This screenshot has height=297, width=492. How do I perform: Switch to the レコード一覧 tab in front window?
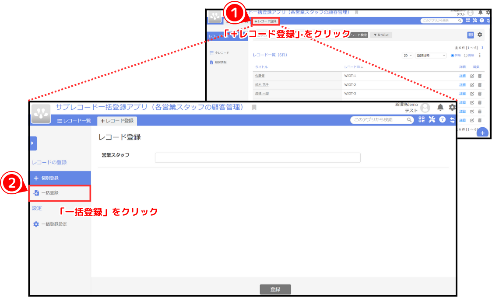click(x=74, y=121)
